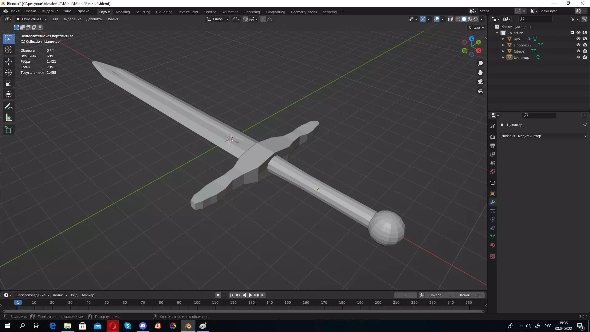
Task: Open the Опции dropdown in viewport
Action: (x=476, y=27)
